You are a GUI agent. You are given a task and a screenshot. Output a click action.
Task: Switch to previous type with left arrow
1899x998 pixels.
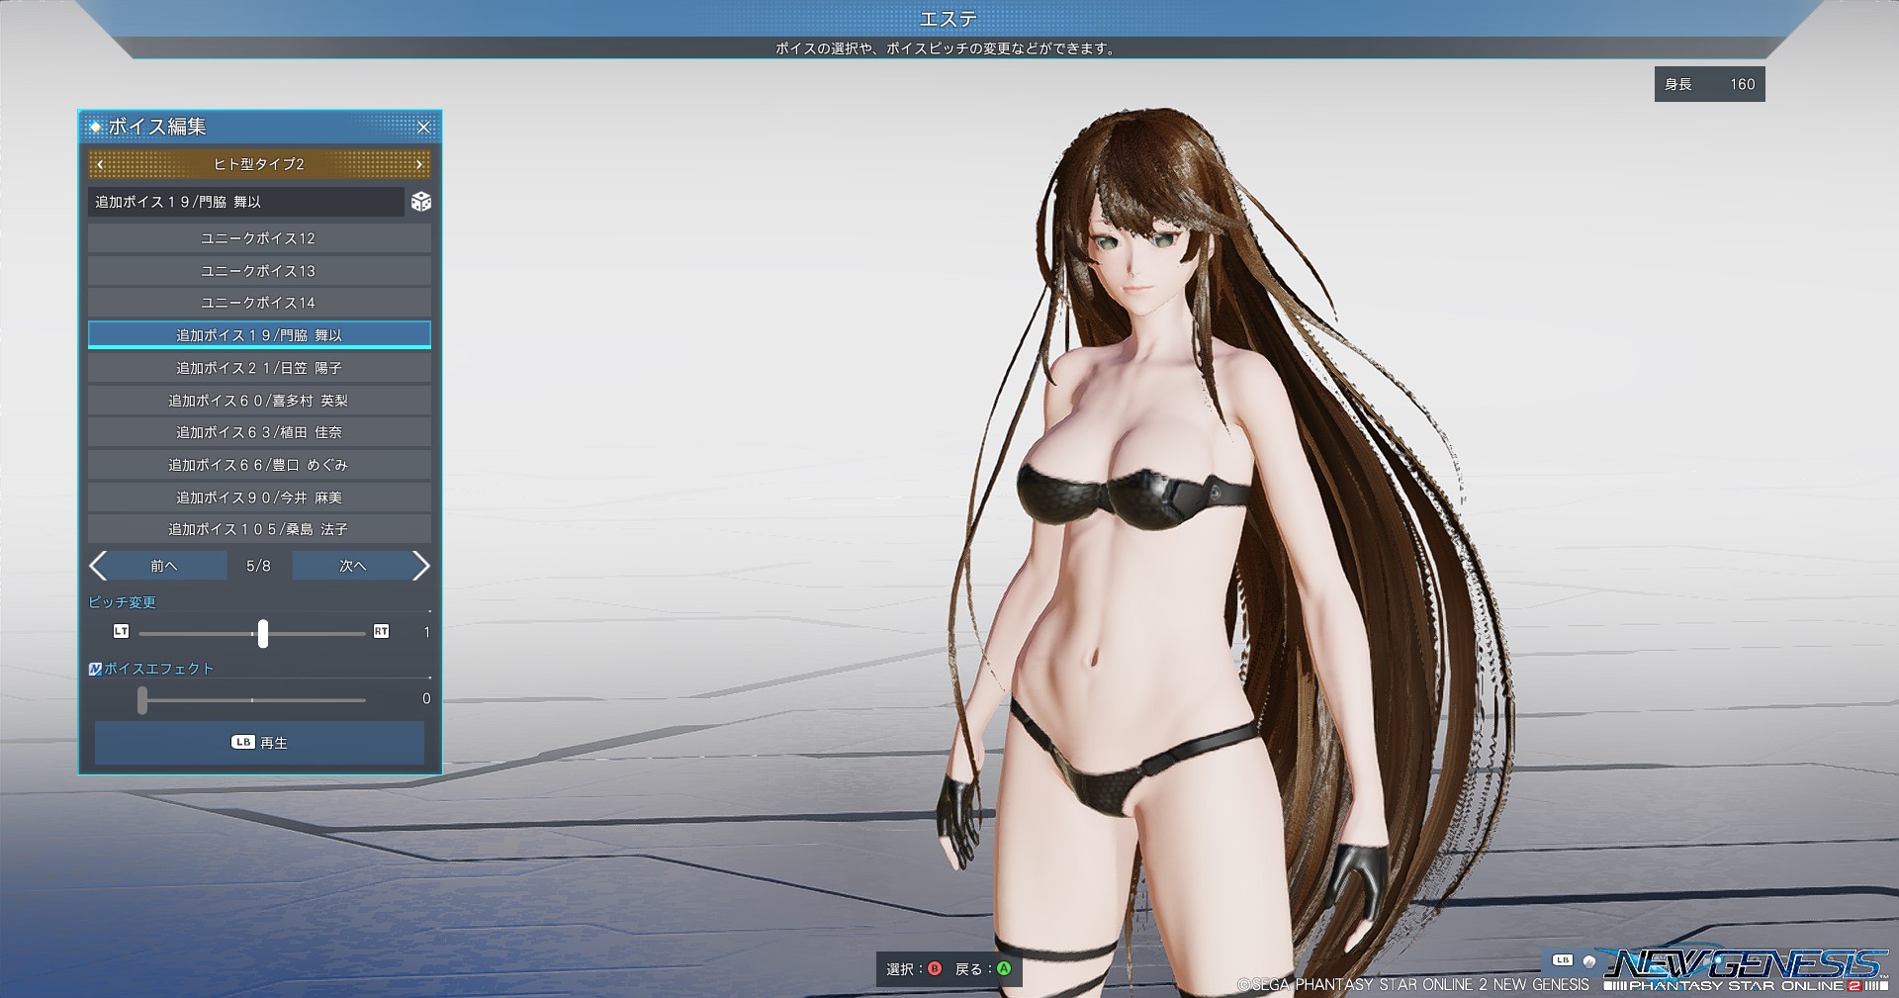click(x=100, y=164)
